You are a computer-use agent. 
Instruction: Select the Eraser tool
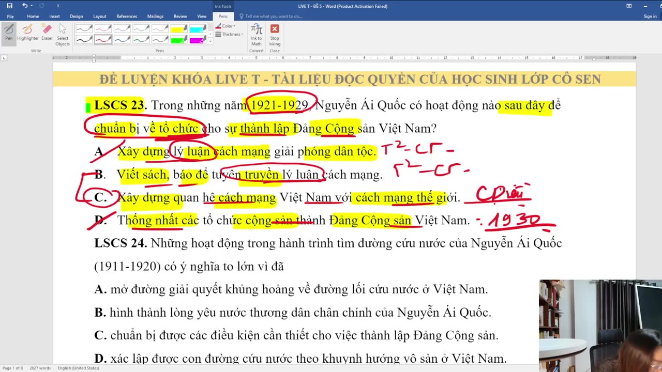click(x=47, y=33)
